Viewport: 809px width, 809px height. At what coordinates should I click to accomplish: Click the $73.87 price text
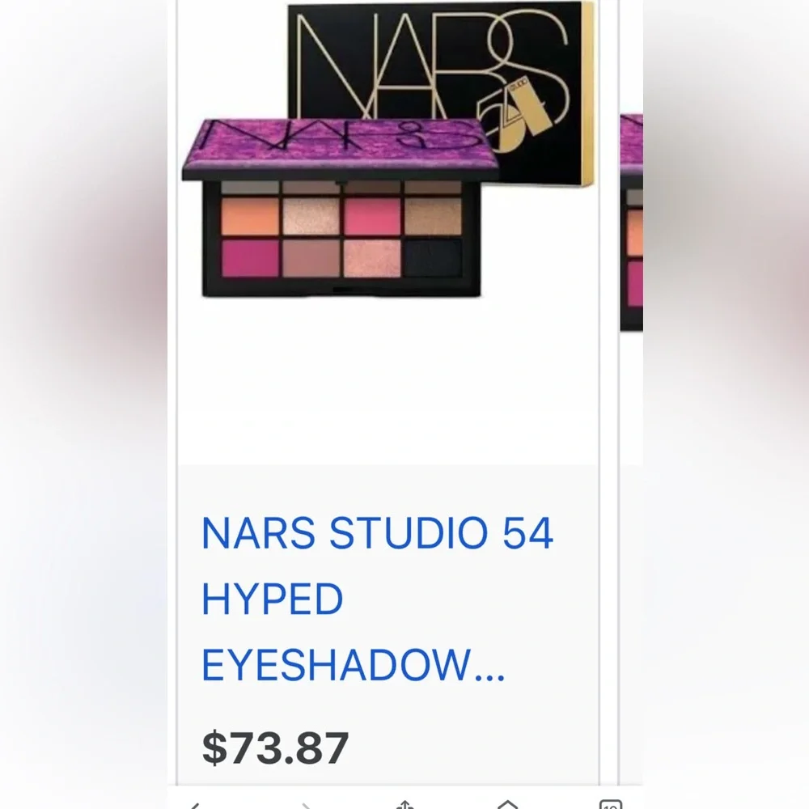click(x=275, y=748)
